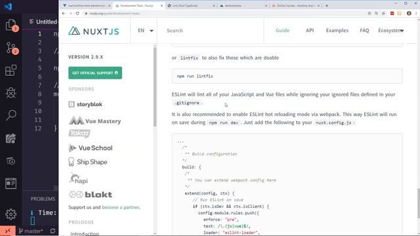The image size is (420, 236).
Task: Switch to Online Courses tab
Action: tap(296, 6)
